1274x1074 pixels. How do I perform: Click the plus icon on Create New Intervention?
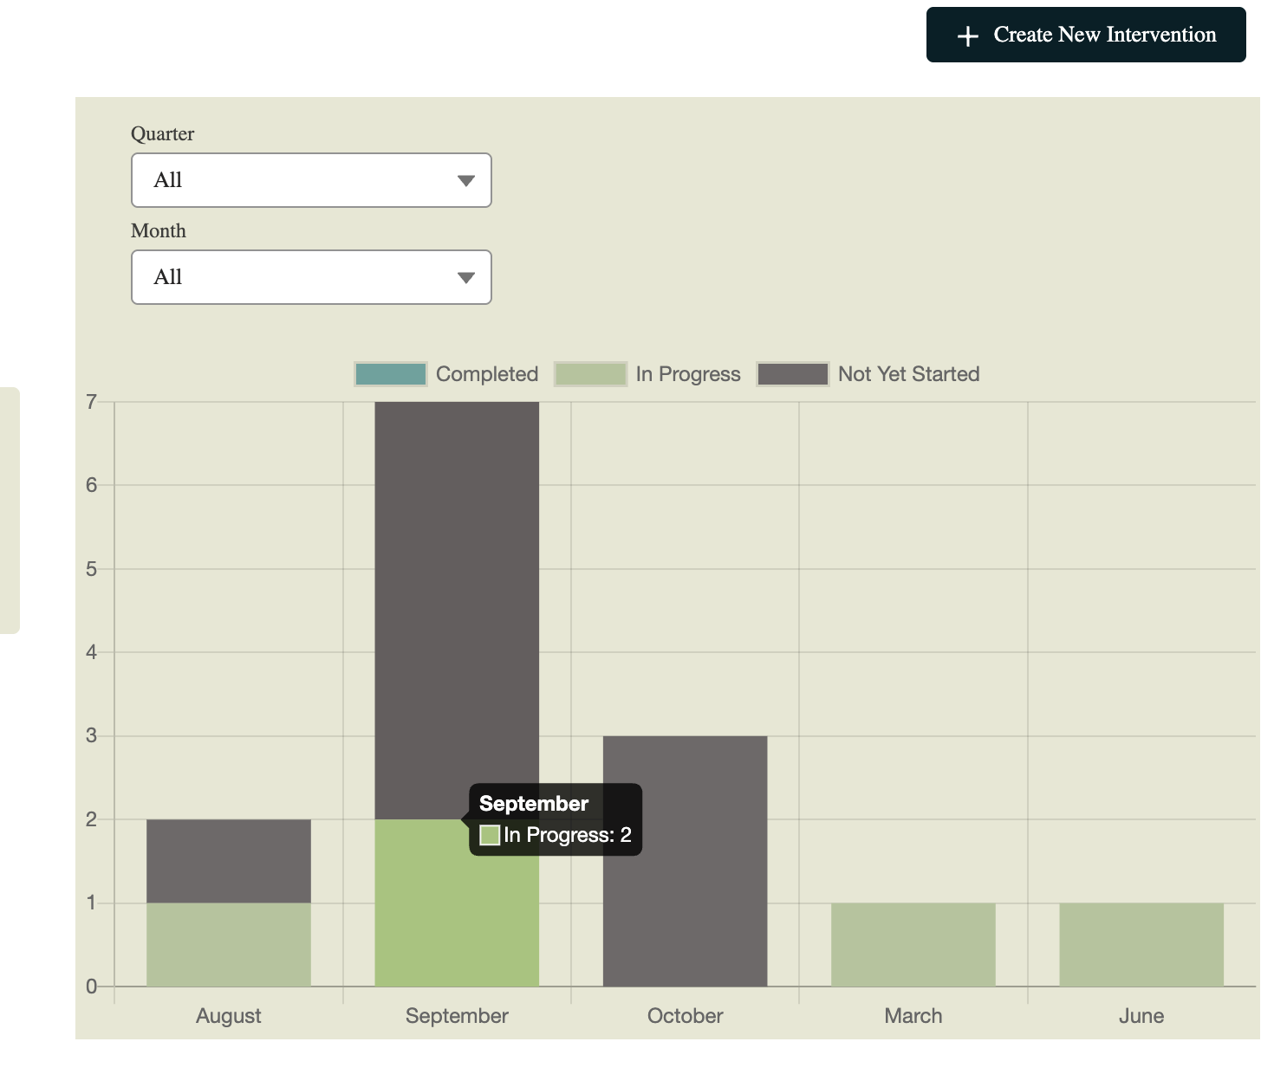[x=967, y=36]
